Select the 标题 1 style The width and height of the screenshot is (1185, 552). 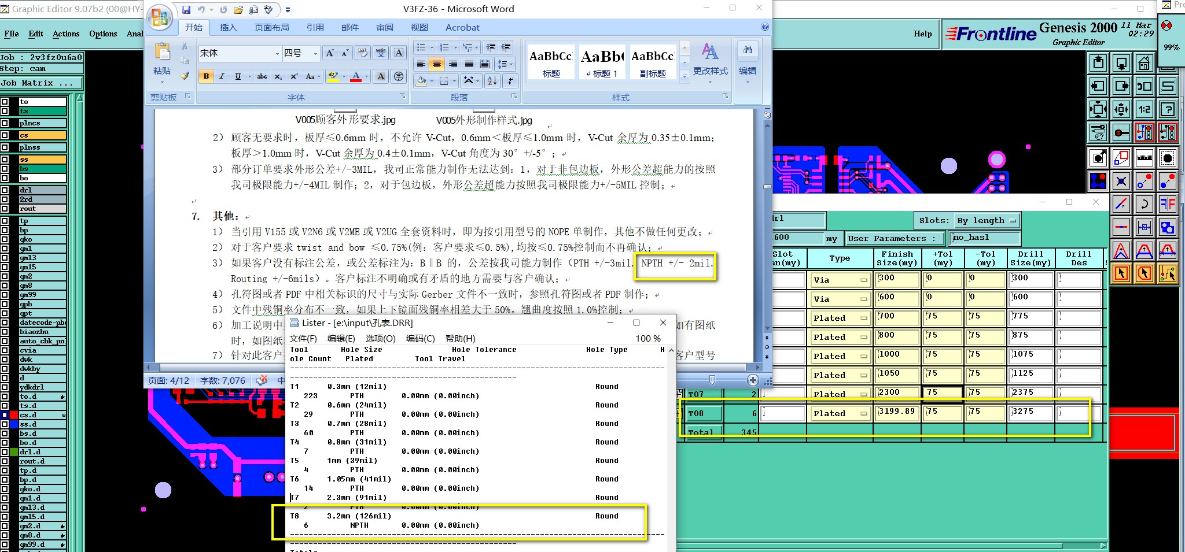tap(602, 62)
